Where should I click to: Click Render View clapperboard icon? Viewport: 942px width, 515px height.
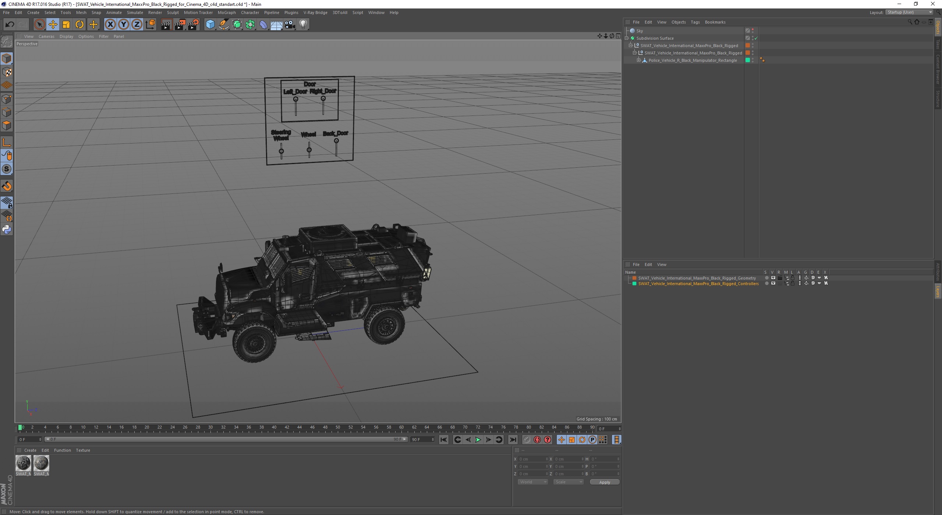point(167,25)
